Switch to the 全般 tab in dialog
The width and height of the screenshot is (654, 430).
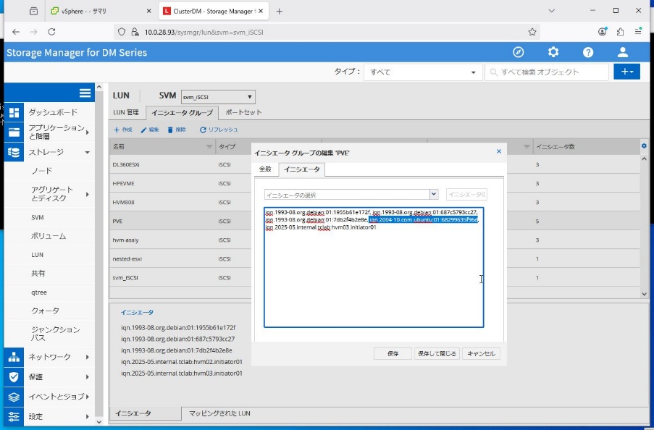(x=265, y=169)
